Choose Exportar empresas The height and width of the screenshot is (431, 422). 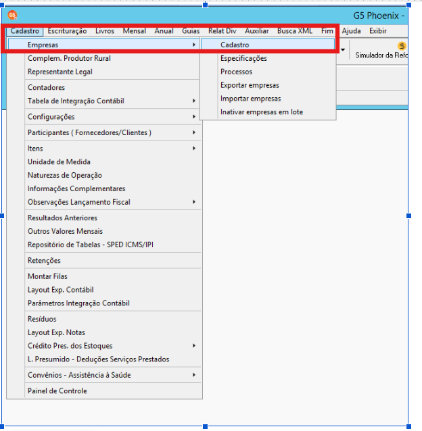(268, 85)
